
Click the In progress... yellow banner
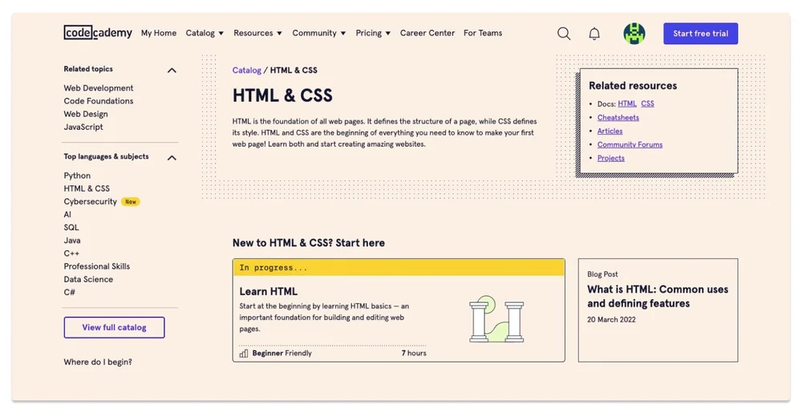(399, 267)
